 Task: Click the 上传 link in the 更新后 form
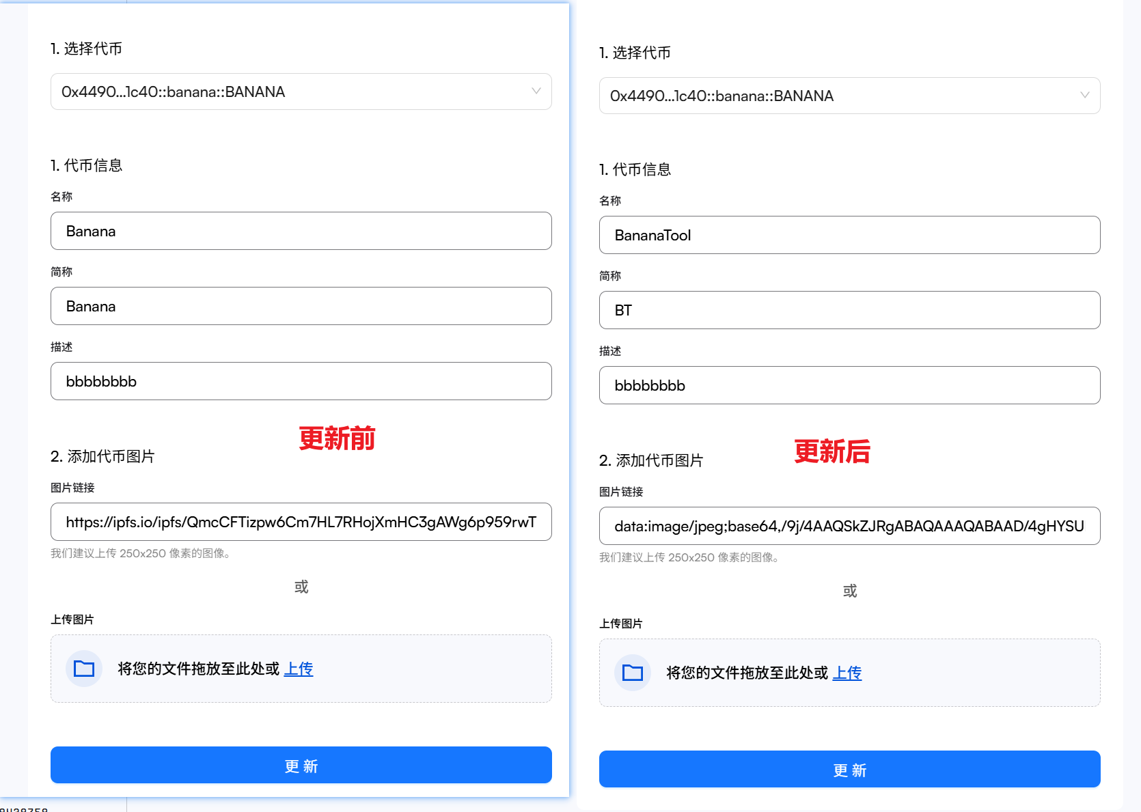(x=847, y=673)
